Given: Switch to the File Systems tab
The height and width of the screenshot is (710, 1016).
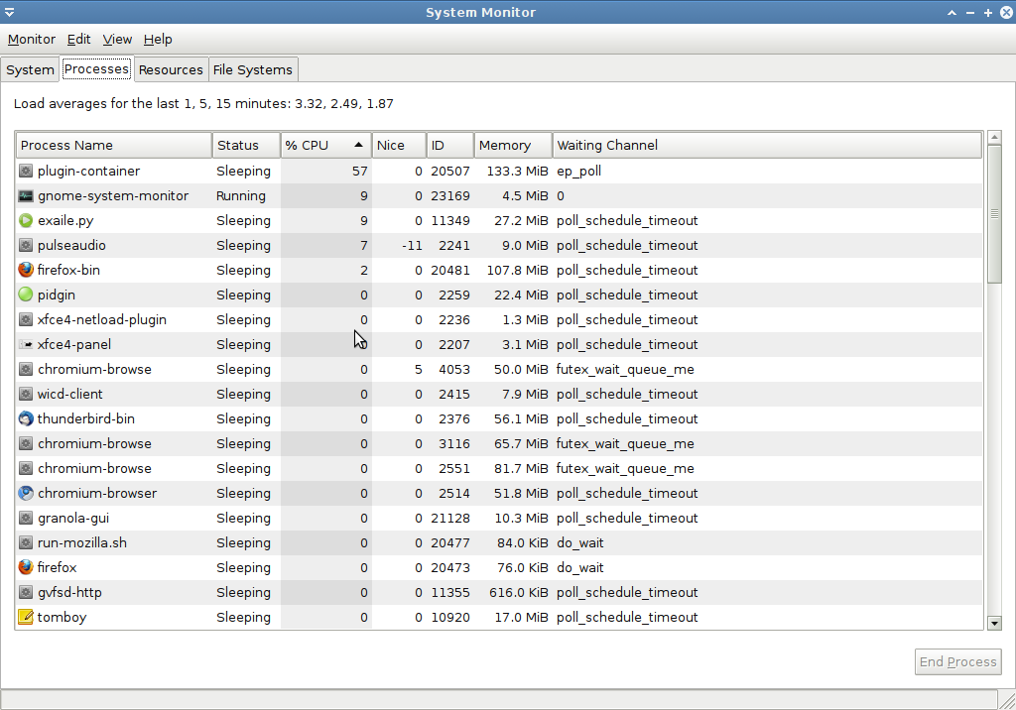Looking at the screenshot, I should [253, 70].
